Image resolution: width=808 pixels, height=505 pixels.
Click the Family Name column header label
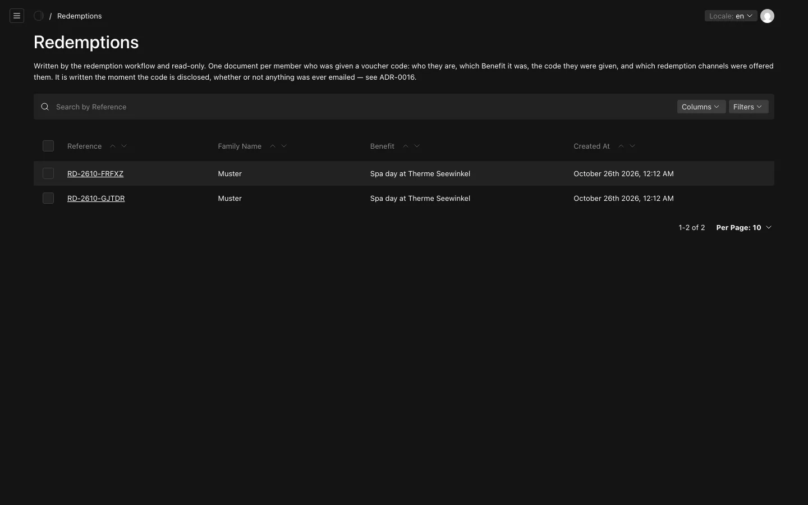click(240, 146)
